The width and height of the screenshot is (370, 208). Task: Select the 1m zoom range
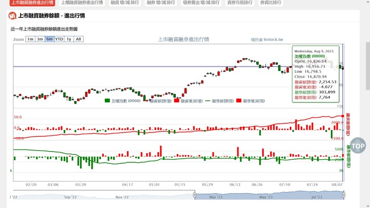pos(30,39)
